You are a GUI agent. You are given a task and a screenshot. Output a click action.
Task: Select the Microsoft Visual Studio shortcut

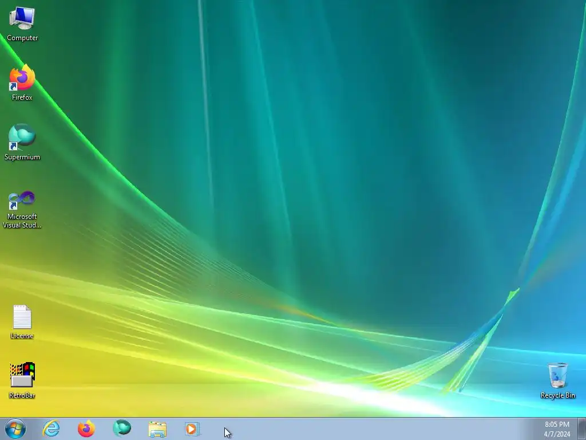[x=22, y=210]
